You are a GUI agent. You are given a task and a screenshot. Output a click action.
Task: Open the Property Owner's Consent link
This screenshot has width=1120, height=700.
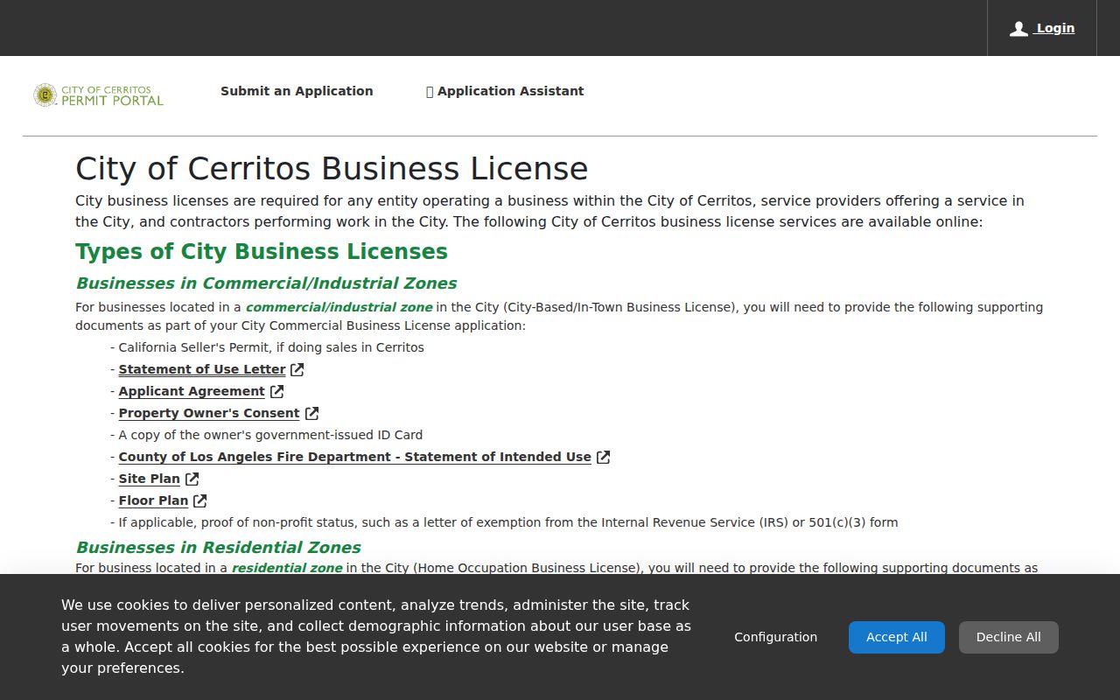coord(209,413)
